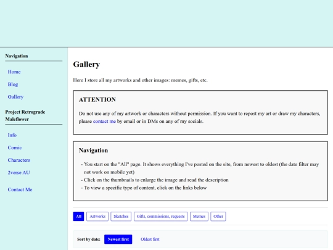Open the Comic link
Image resolution: width=333 pixels, height=250 pixels.
pos(15,148)
